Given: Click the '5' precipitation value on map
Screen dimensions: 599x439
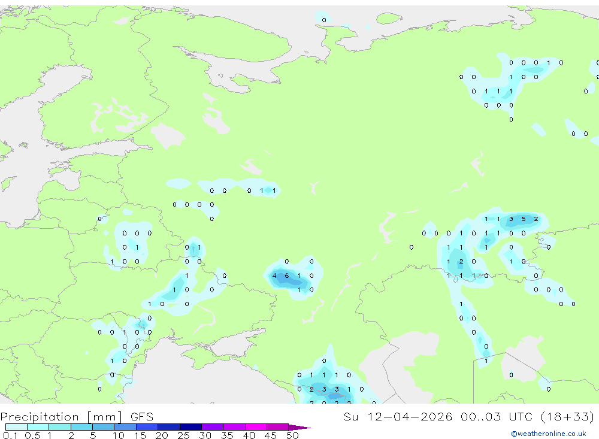Looking at the screenshot, I should tap(524, 219).
